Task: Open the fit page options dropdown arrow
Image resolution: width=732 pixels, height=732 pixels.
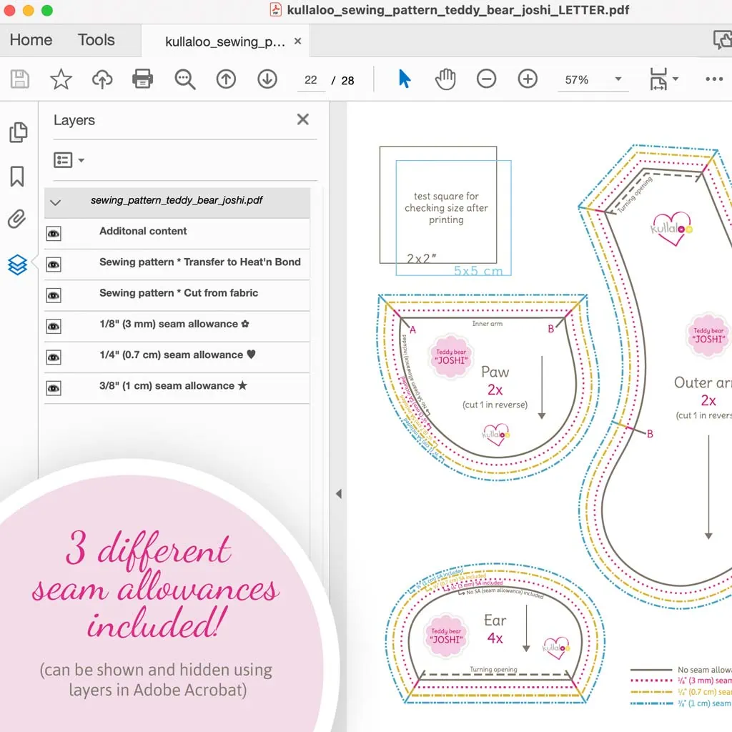Action: click(x=676, y=79)
